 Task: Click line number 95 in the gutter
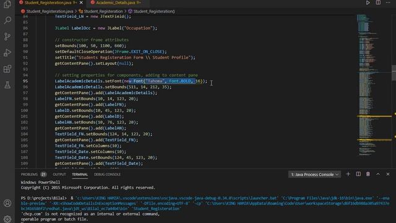pyautogui.click(x=25, y=81)
